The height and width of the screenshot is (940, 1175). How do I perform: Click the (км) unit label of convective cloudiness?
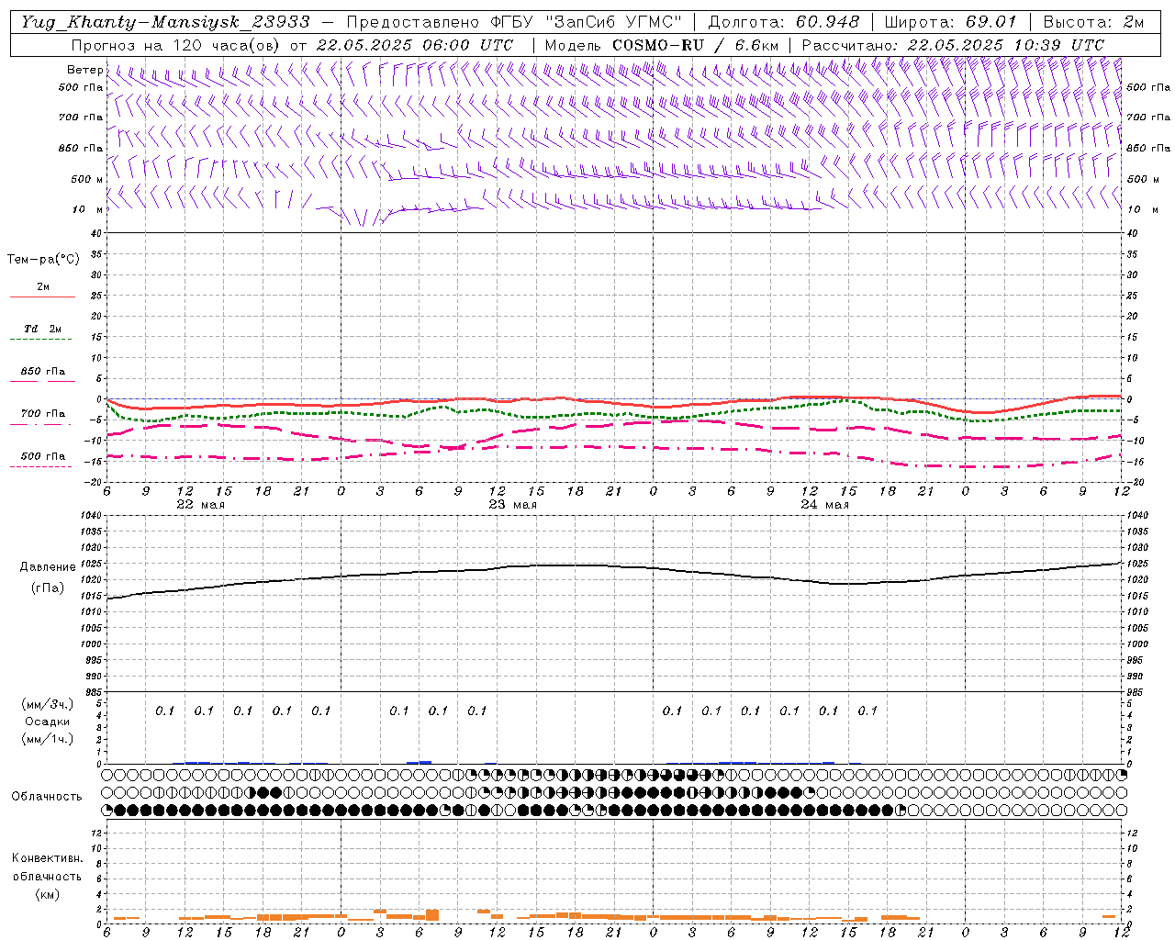[48, 894]
